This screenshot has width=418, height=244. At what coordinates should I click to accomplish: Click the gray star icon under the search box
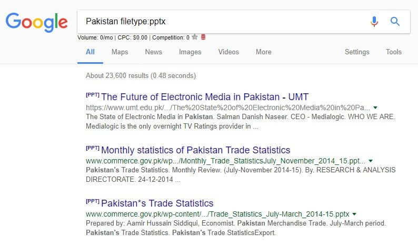(x=195, y=37)
